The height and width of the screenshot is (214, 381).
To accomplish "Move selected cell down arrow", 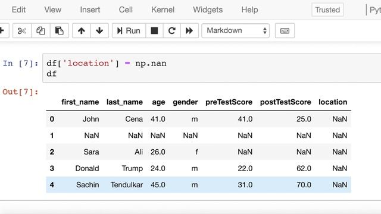I will (99, 31).
